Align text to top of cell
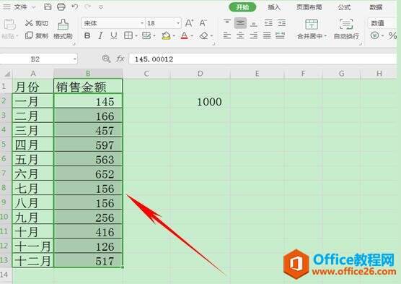 [227, 23]
